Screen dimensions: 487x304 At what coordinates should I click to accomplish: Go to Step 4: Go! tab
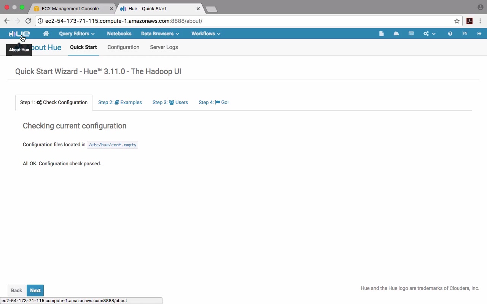(x=213, y=103)
